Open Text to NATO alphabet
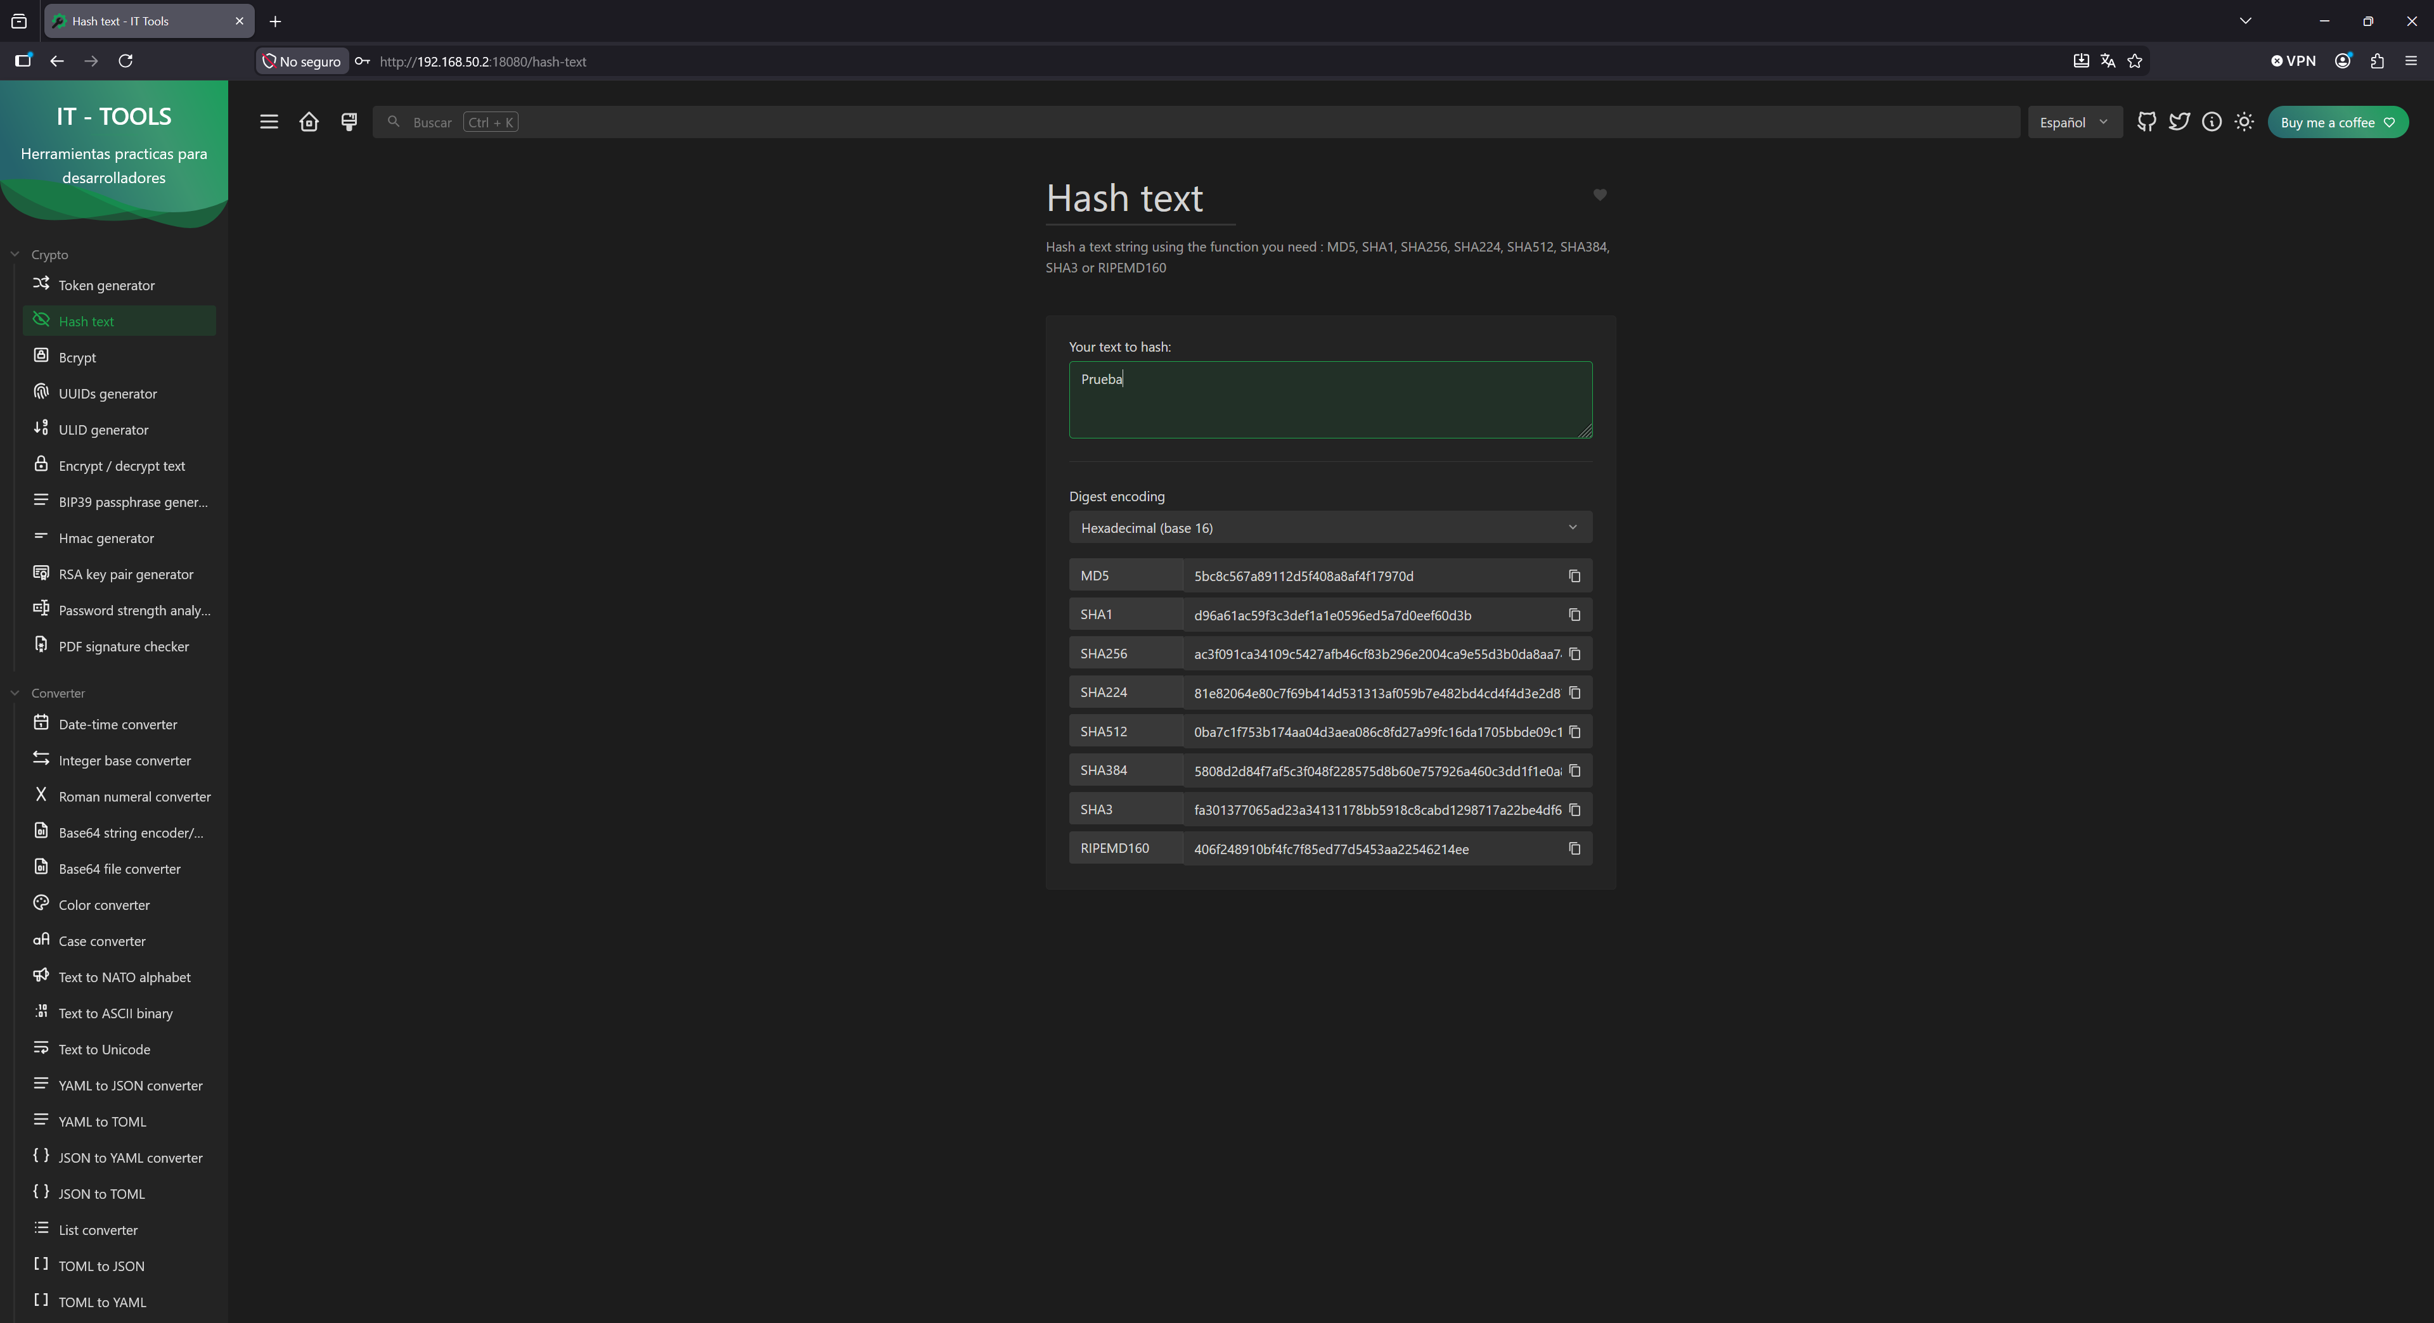This screenshot has height=1323, width=2434. pos(119,976)
